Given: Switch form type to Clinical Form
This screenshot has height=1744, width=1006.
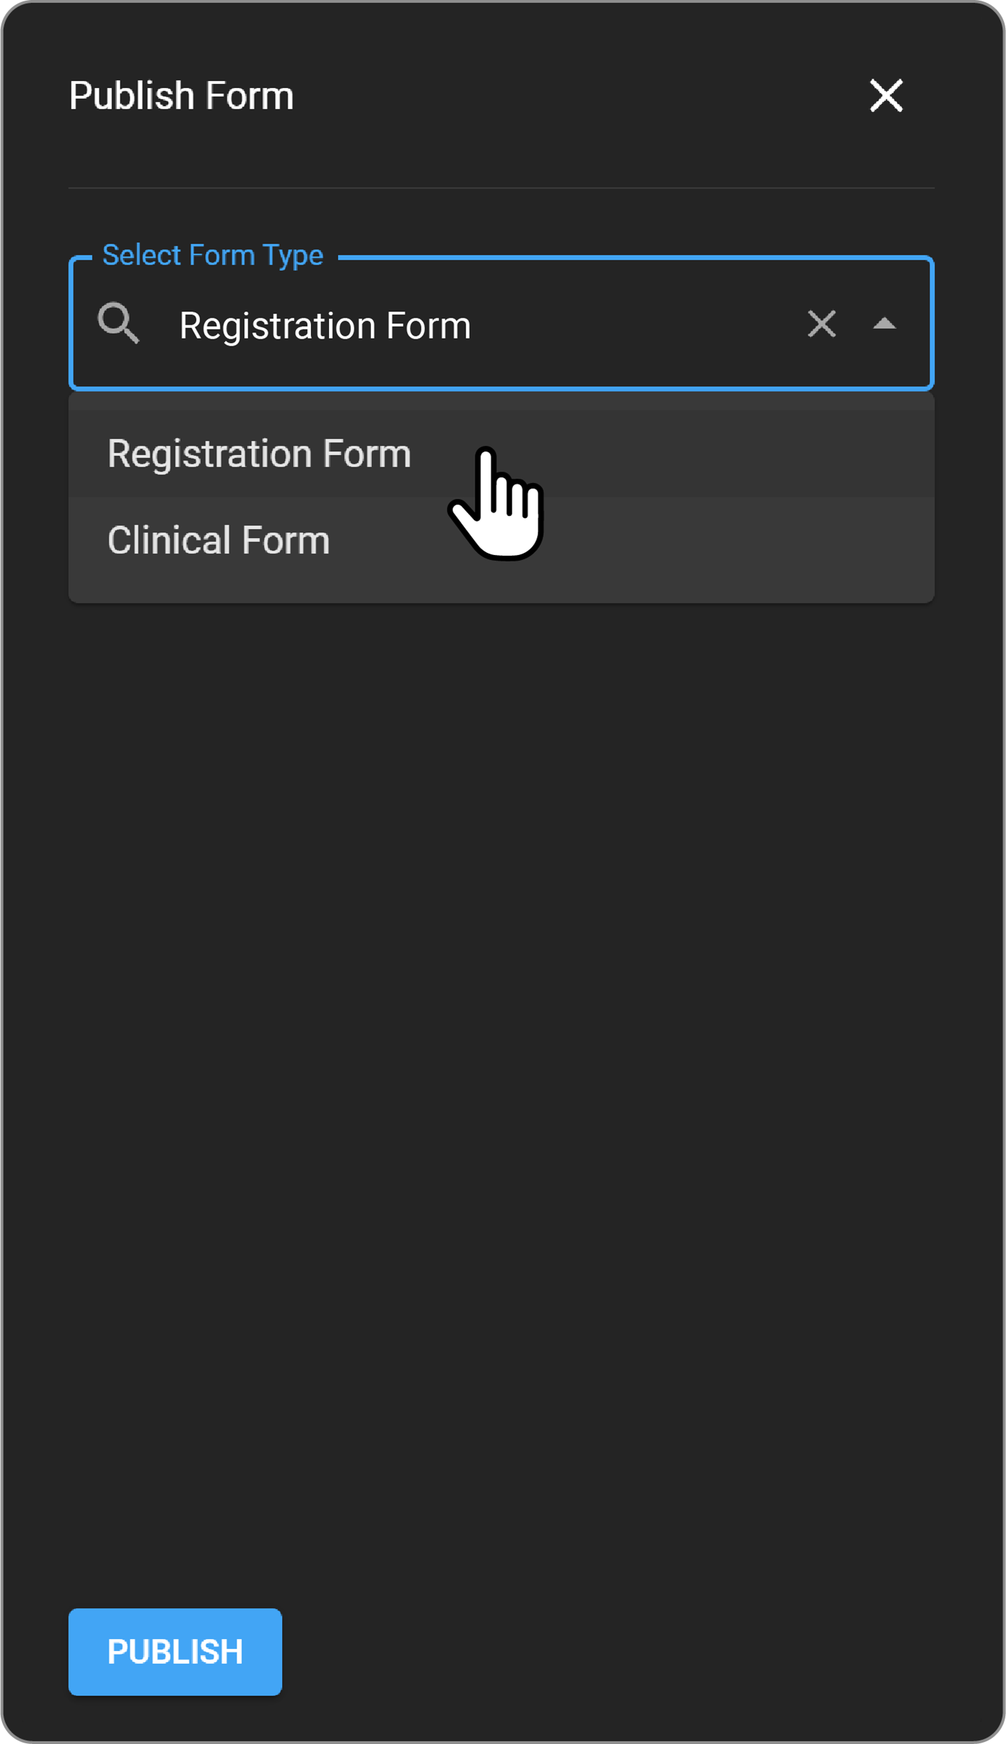Looking at the screenshot, I should point(218,540).
